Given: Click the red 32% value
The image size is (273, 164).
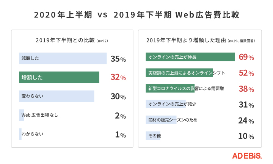Looking at the screenshot, I should click(118, 78).
